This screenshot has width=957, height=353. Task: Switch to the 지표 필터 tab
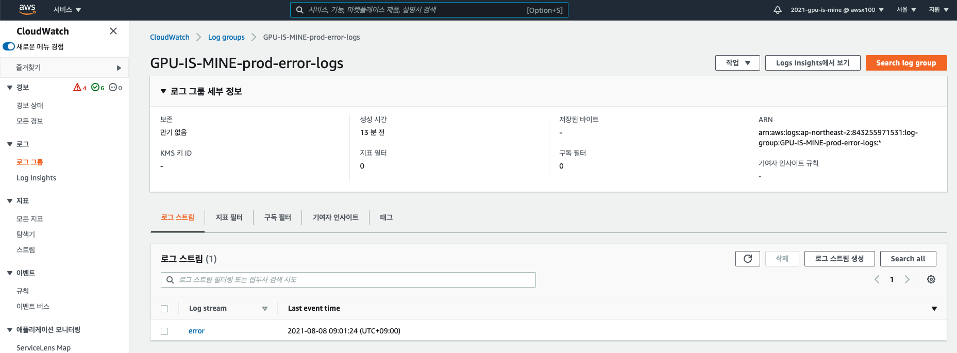pos(229,217)
